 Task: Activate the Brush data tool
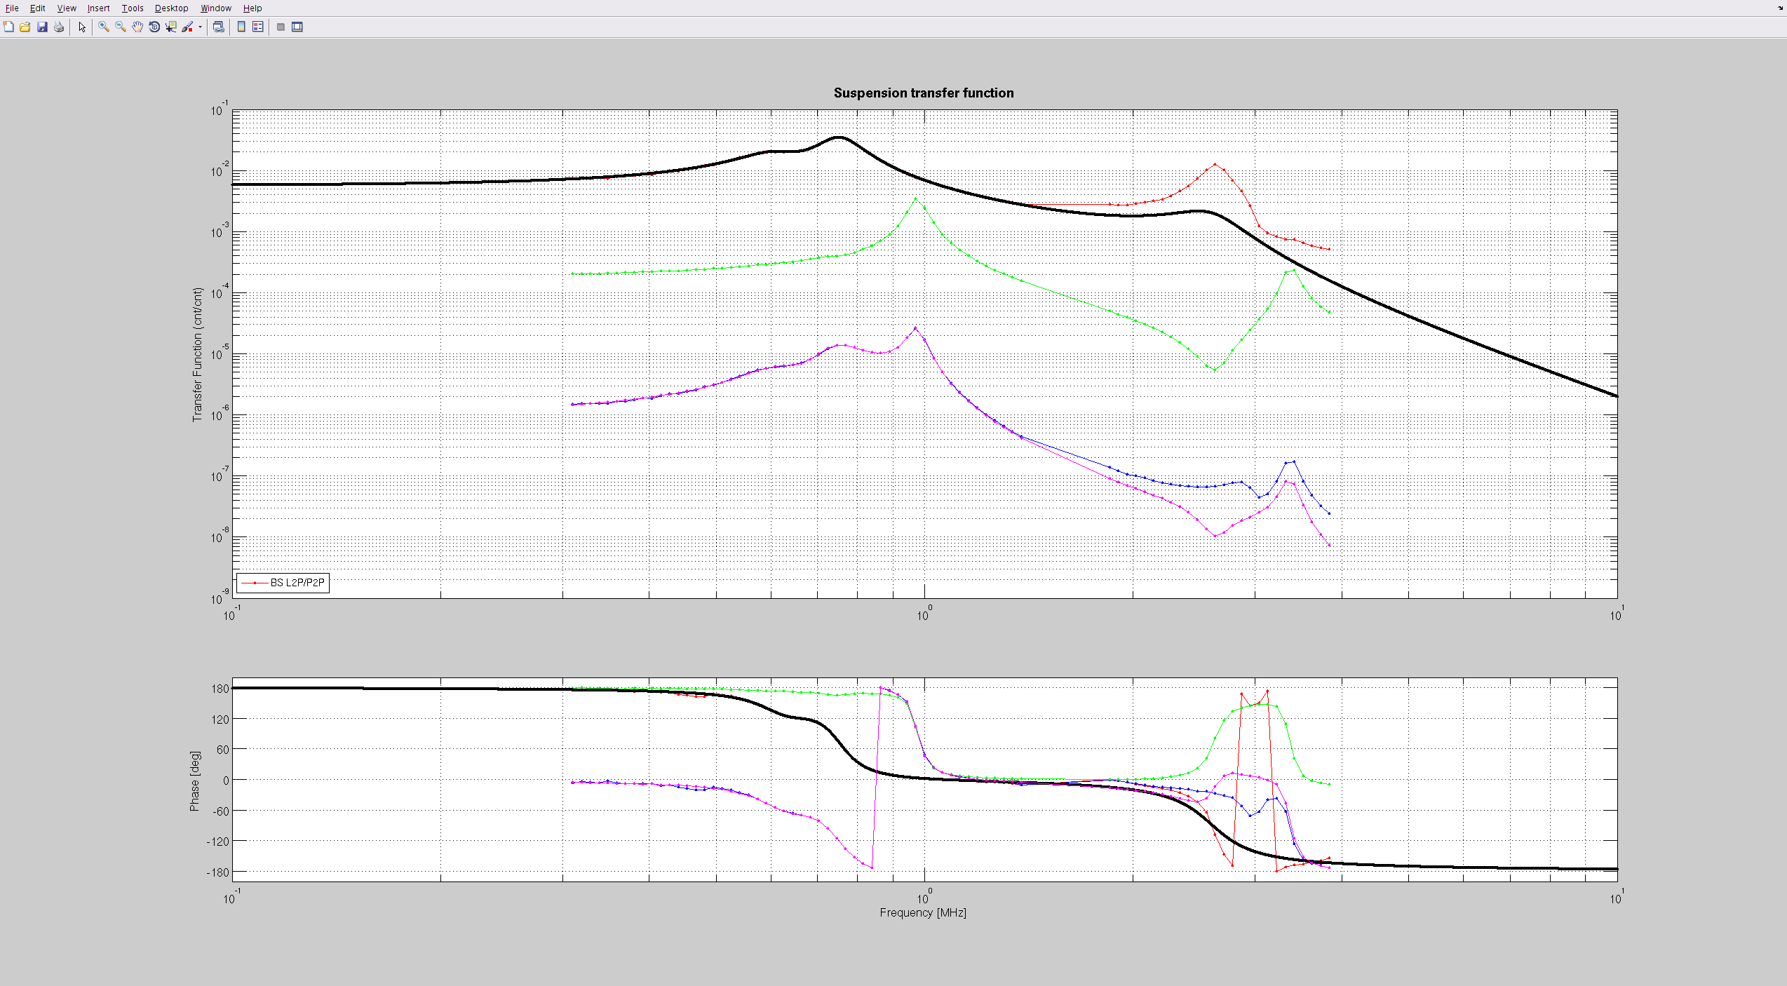[x=187, y=27]
